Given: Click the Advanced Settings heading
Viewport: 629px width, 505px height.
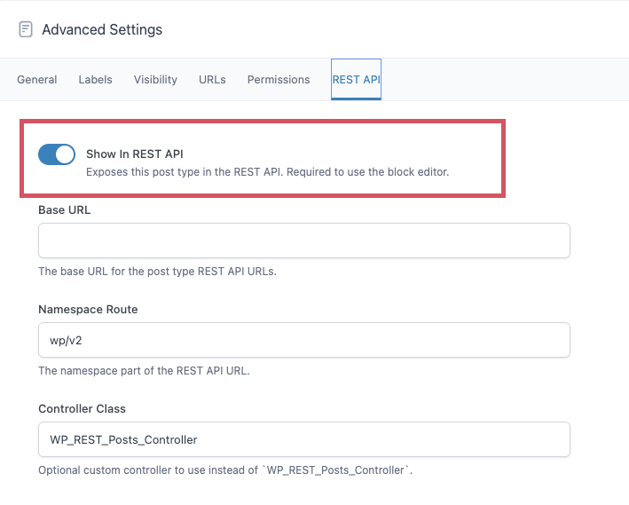Looking at the screenshot, I should tap(102, 29).
